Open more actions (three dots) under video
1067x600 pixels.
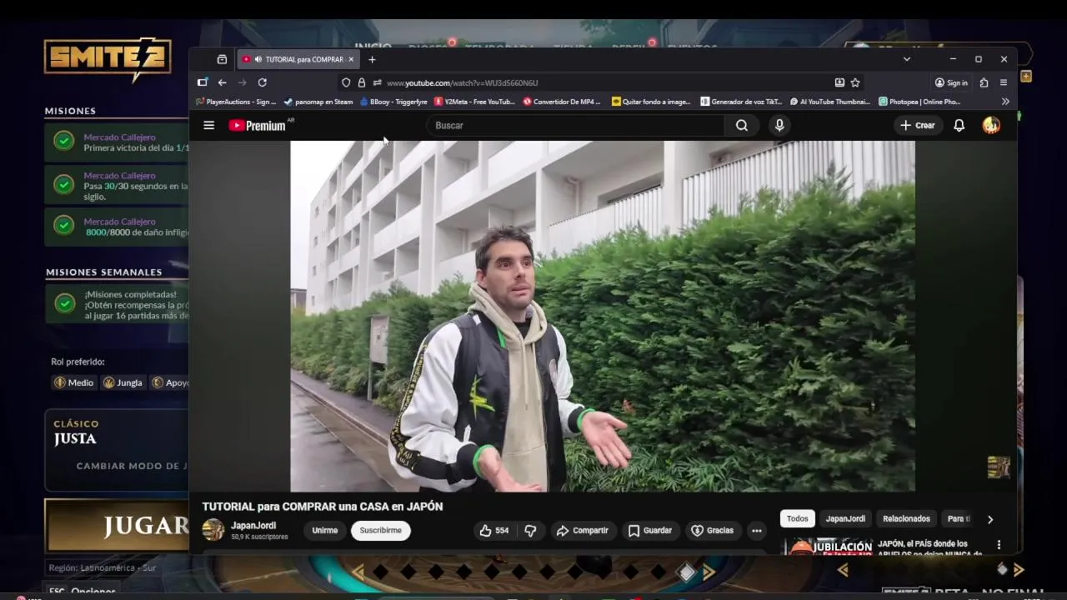click(x=756, y=530)
